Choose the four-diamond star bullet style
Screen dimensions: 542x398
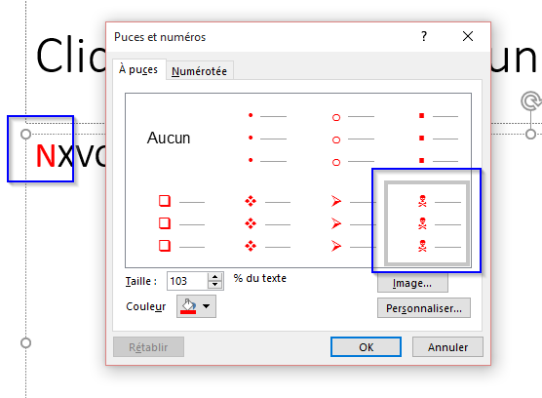[268, 223]
